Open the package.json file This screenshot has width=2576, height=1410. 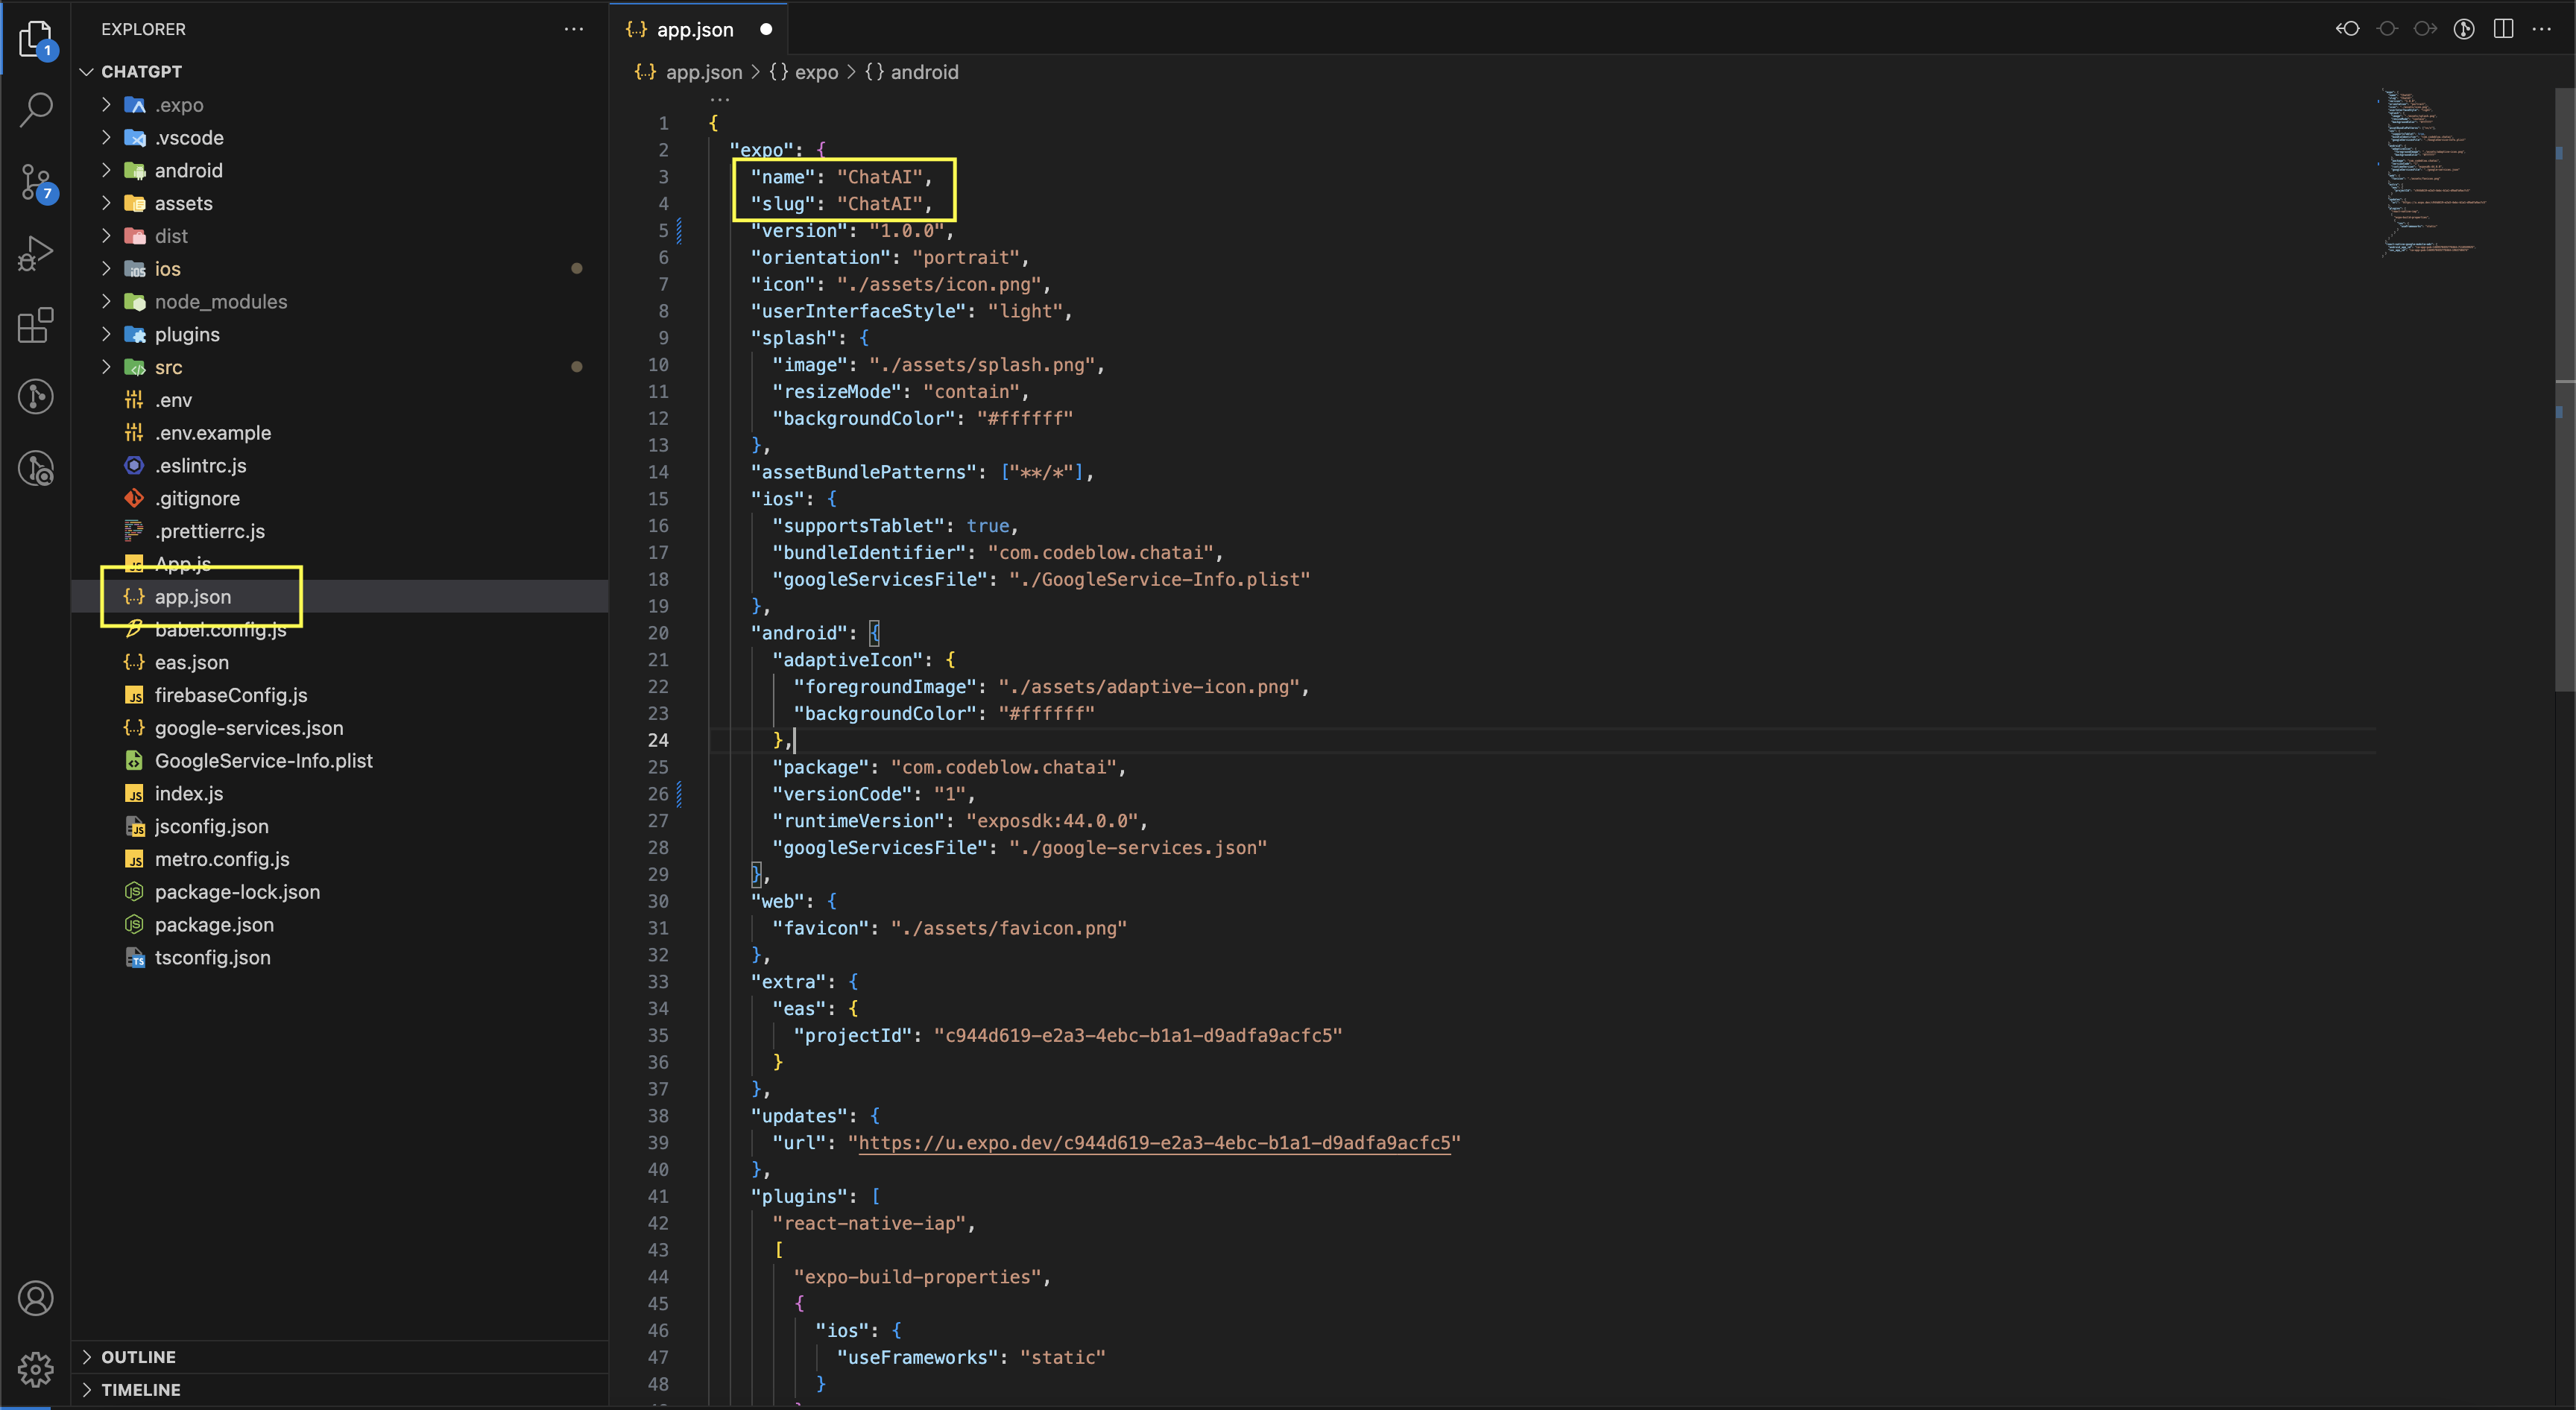(x=340, y=925)
